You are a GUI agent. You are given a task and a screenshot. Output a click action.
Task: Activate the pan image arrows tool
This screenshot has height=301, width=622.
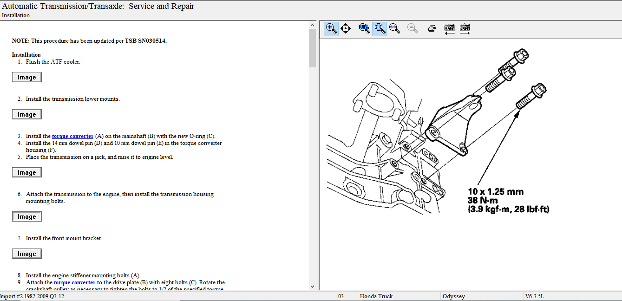point(346,28)
